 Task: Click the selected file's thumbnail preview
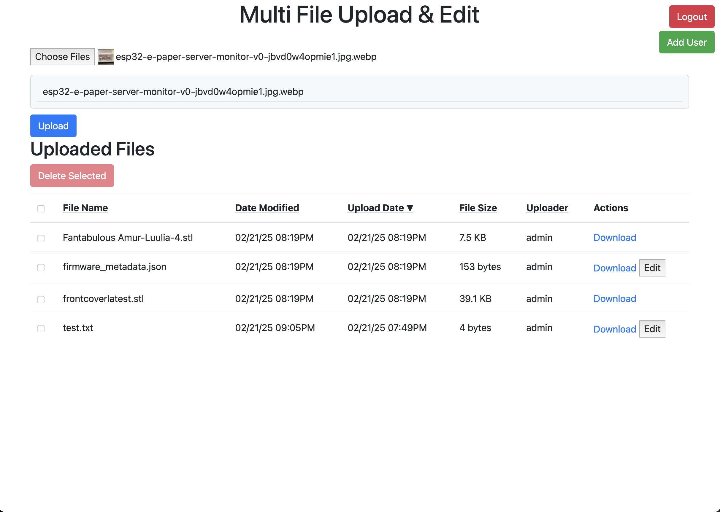tap(106, 57)
